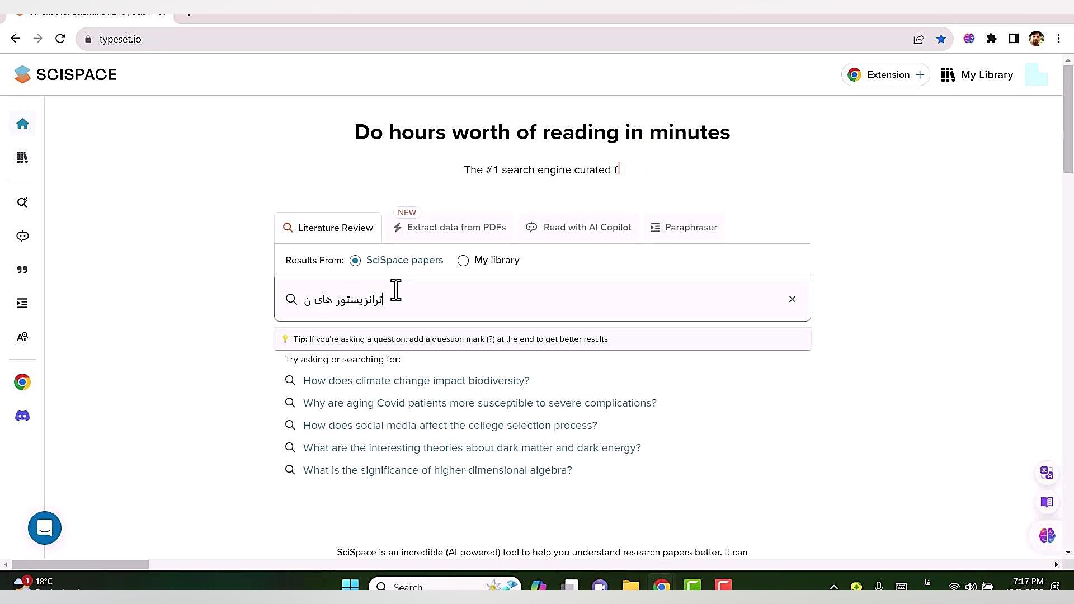Viewport: 1074px width, 604px height.
Task: Search higher-dimensional algebra suggestion
Action: [437, 470]
